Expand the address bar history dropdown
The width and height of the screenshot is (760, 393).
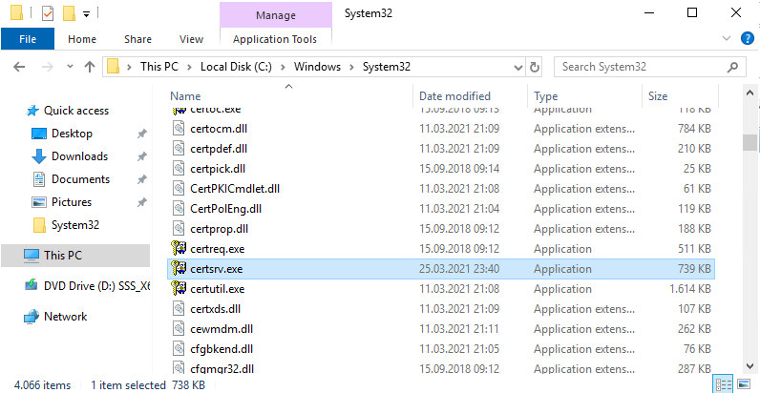(x=518, y=68)
